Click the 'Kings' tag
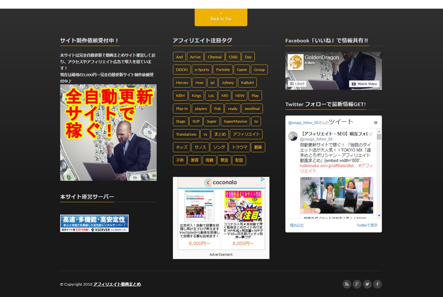The height and width of the screenshot is (297, 443). click(x=196, y=96)
